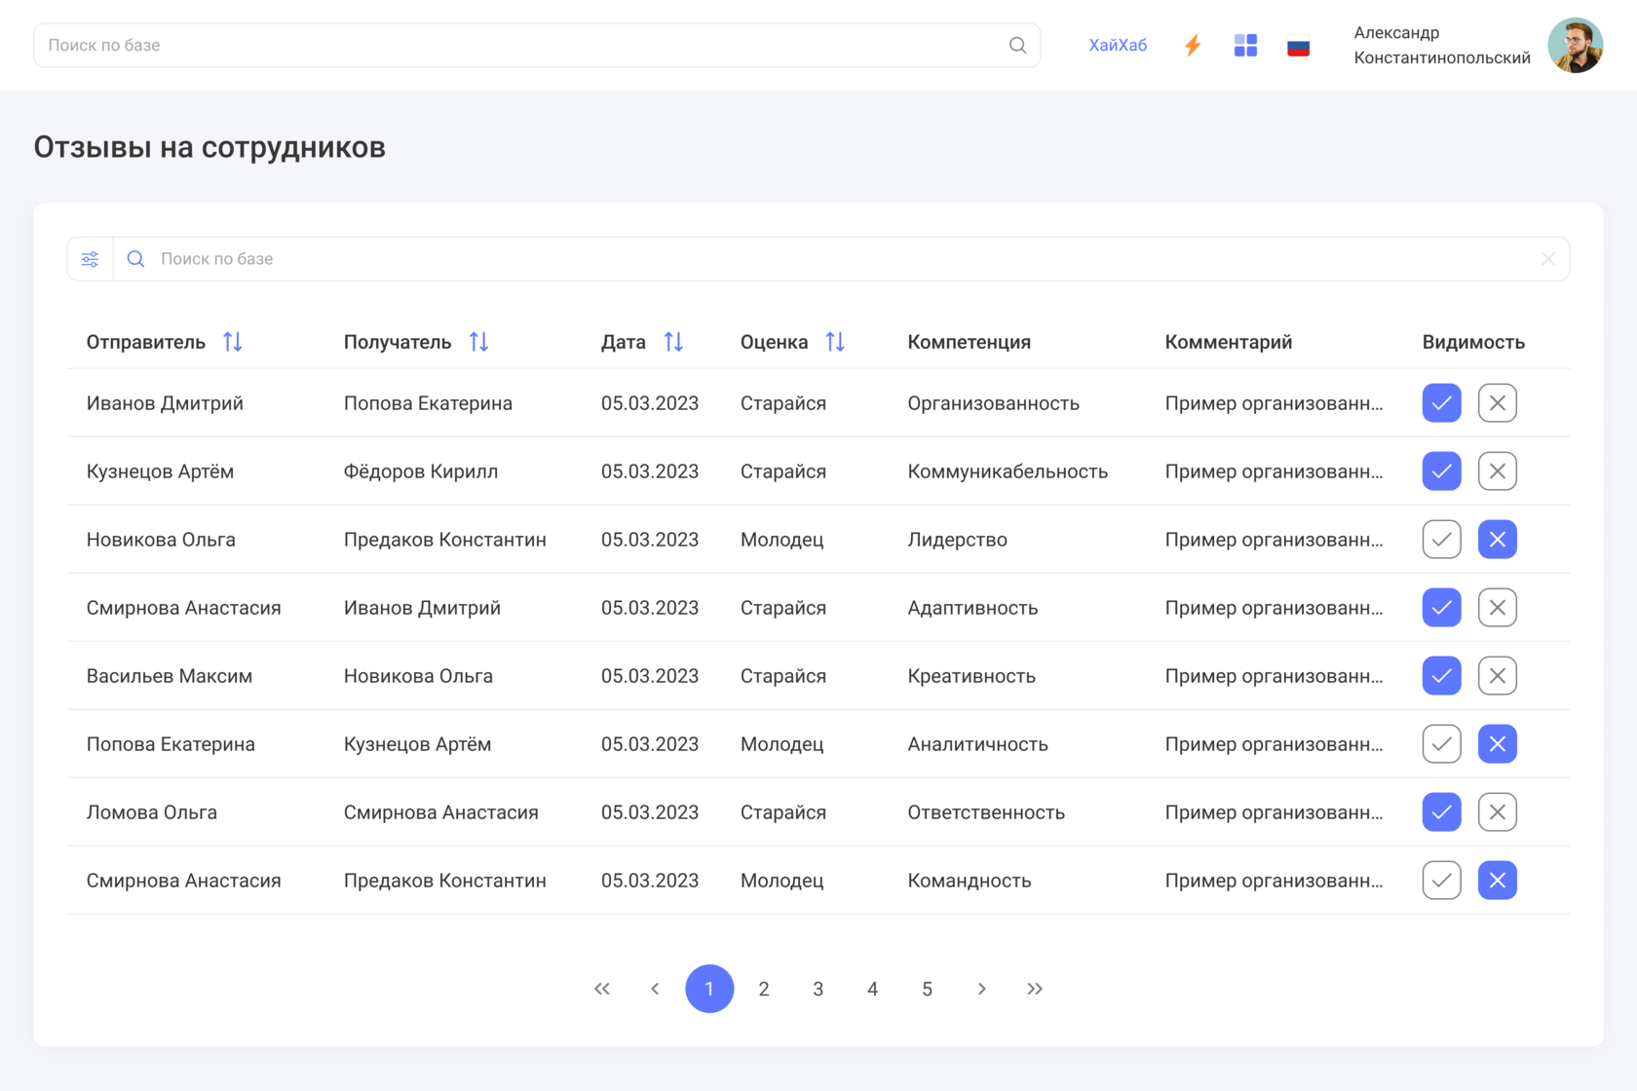Select recipient cell Фёдоров Кирилл
The width and height of the screenshot is (1637, 1091).
click(421, 471)
